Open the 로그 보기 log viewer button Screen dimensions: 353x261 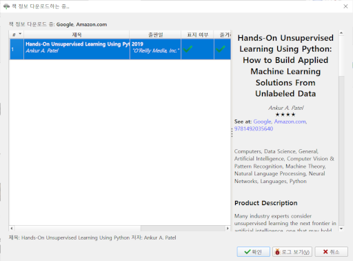(x=292, y=252)
